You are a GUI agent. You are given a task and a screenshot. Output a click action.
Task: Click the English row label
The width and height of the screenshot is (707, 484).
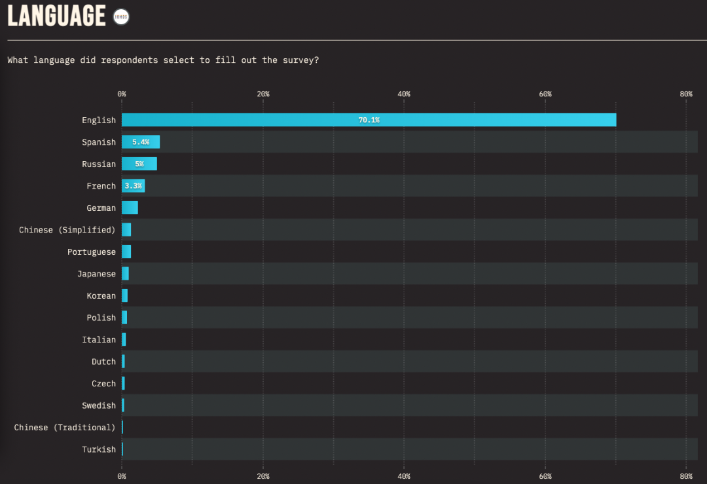point(99,121)
